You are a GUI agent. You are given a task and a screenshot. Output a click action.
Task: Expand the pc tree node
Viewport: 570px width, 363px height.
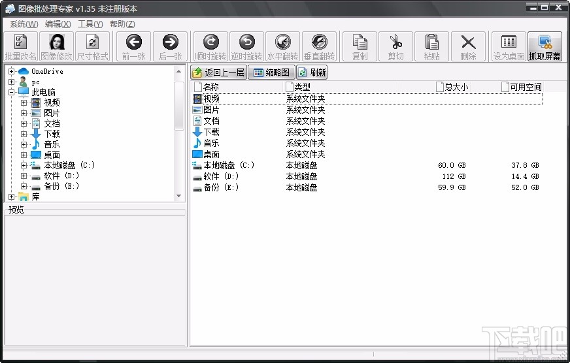[x=11, y=82]
